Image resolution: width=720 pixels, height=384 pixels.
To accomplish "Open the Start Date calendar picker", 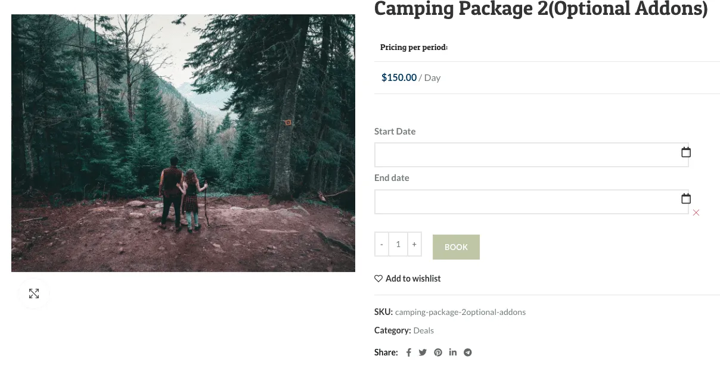I will pyautogui.click(x=685, y=152).
